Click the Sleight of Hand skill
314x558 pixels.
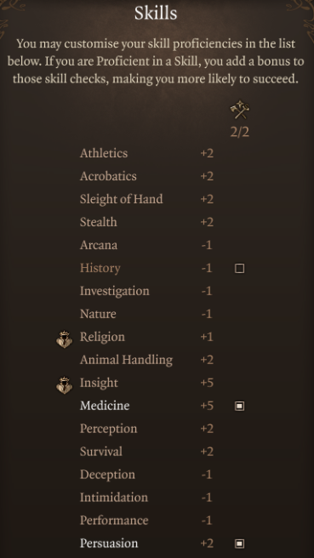[122, 199]
